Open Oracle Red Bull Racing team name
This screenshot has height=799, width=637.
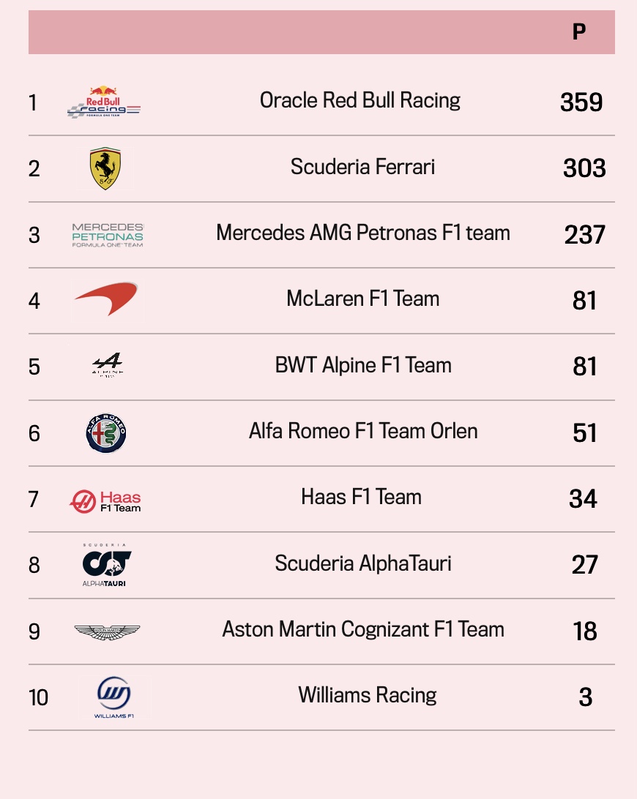tap(360, 100)
